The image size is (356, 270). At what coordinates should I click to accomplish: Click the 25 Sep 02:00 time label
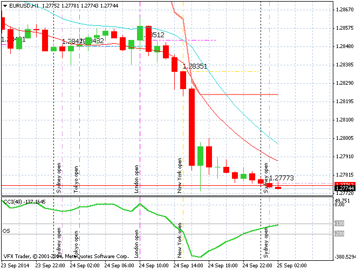point(292,266)
